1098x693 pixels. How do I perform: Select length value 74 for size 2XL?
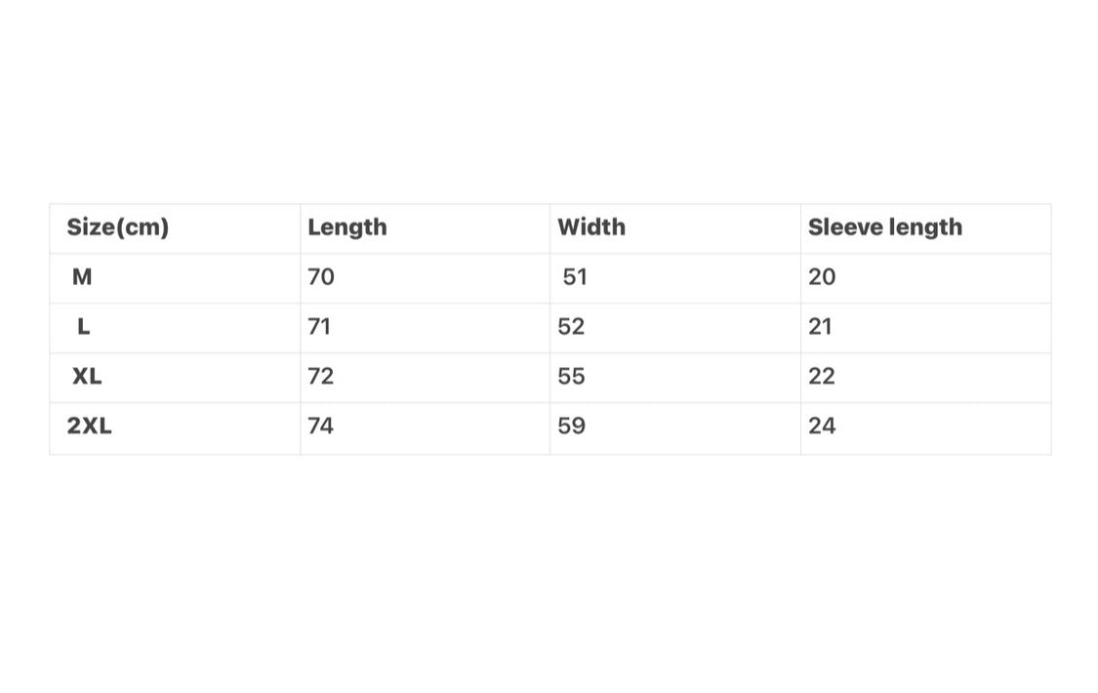[321, 426]
